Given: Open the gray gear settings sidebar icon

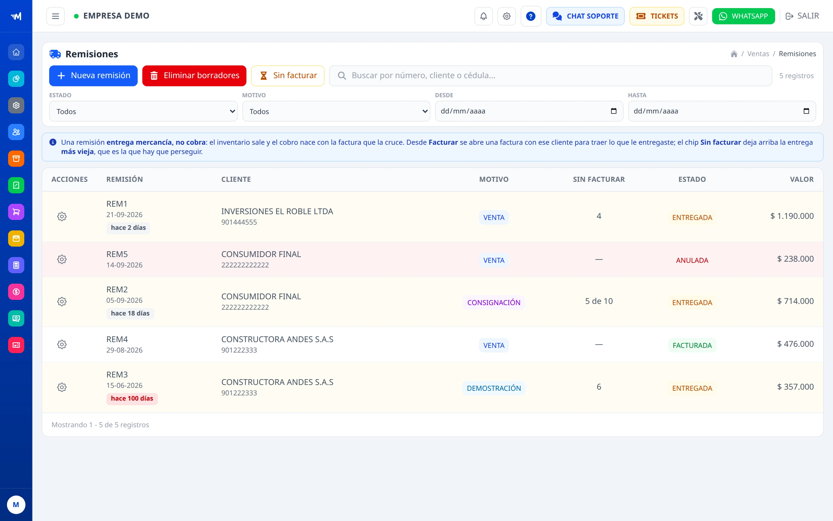Looking at the screenshot, I should 16,105.
